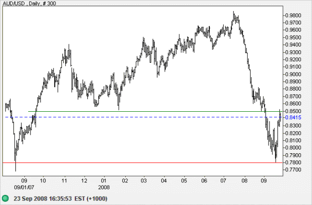Click the 0.9500 price axis label

click(293, 37)
